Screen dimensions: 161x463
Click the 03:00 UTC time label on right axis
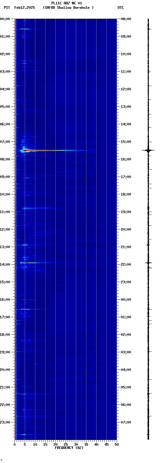(126, 352)
